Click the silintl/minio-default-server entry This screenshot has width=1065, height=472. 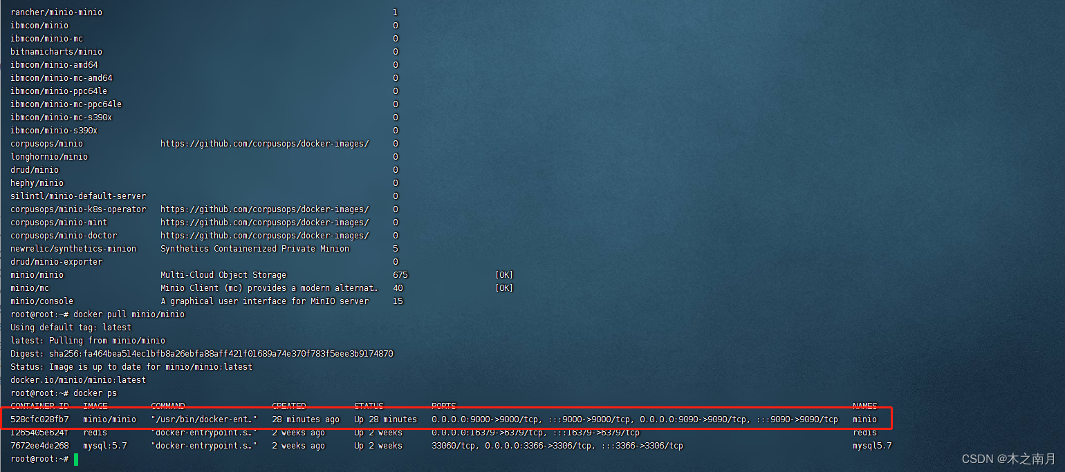[x=78, y=196]
